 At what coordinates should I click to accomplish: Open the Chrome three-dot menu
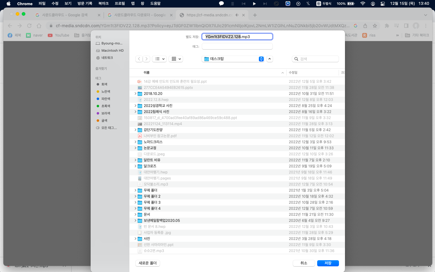click(x=426, y=26)
